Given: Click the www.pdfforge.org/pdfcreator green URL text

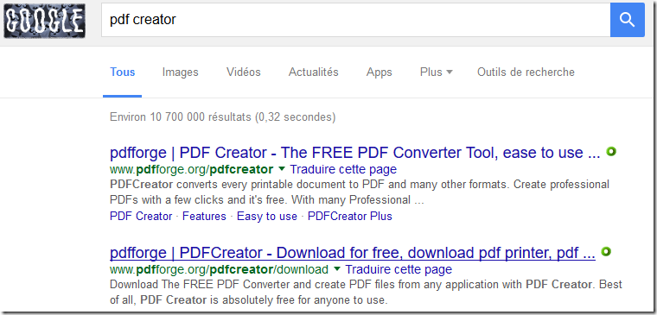Looking at the screenshot, I should pyautogui.click(x=192, y=169).
